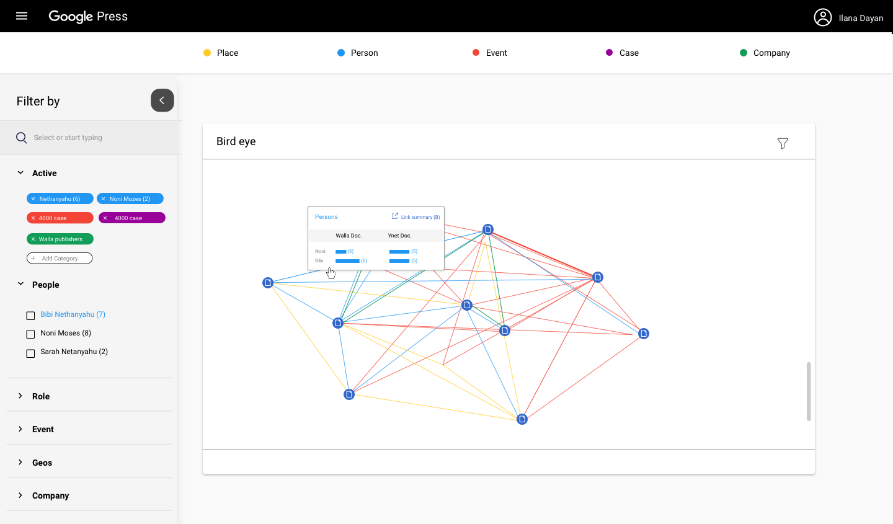The height and width of the screenshot is (524, 893).
Task: Select the topmost document node in the graph
Action: click(488, 229)
